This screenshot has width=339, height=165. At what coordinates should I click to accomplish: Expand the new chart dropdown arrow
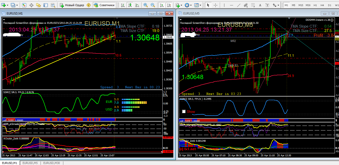(x=8, y=5)
